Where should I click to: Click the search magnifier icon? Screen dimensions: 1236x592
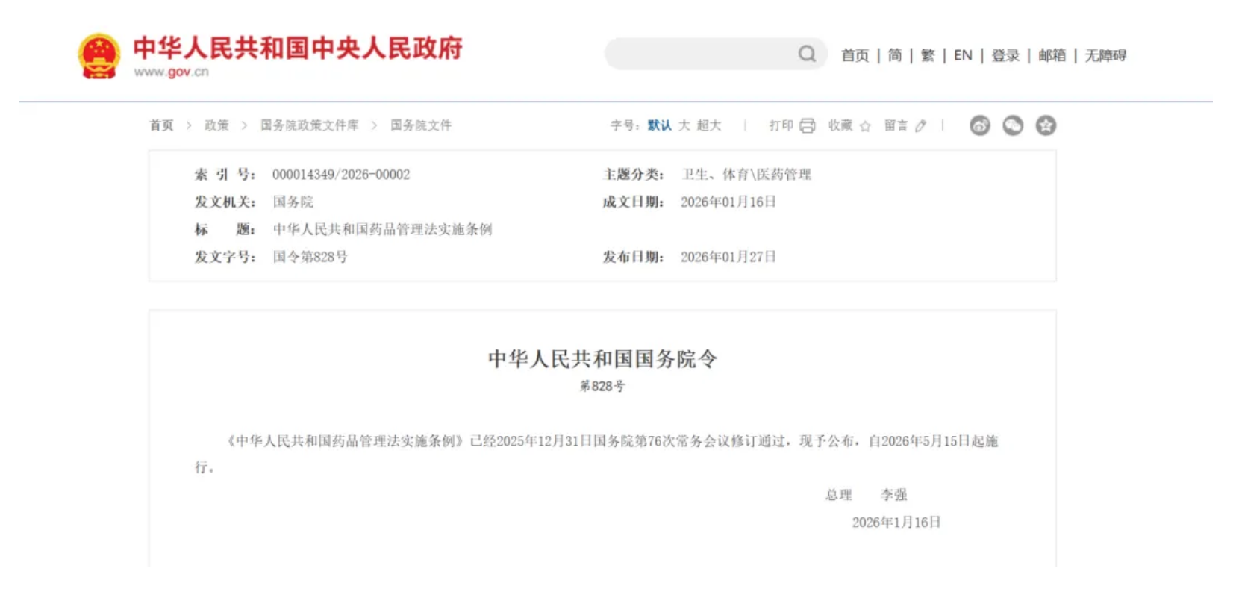(x=807, y=54)
